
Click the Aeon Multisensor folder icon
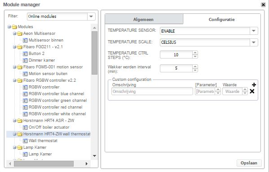point(20,34)
